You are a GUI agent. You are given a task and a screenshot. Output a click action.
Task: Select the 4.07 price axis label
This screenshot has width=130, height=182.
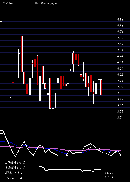pyautogui.click(x=120, y=87)
